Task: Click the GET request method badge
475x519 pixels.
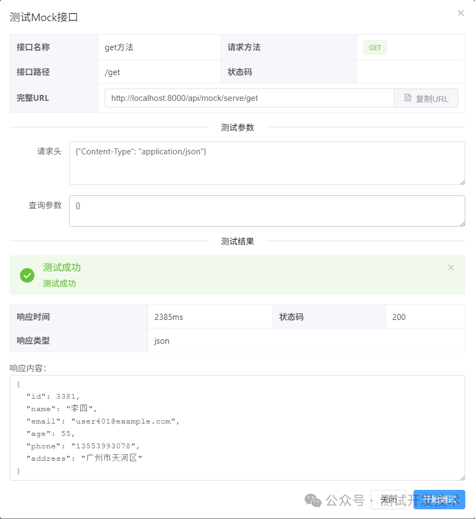Action: pyautogui.click(x=375, y=47)
